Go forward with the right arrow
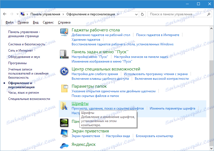 12,14
